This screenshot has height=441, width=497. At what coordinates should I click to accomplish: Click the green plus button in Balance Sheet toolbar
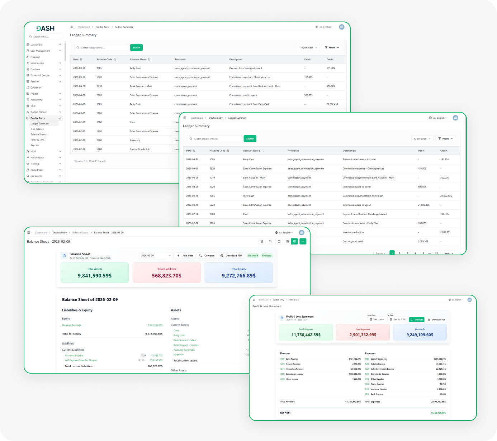tap(303, 241)
